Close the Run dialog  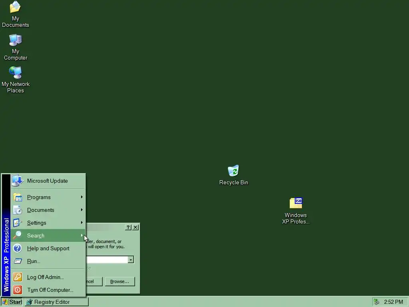pyautogui.click(x=135, y=227)
